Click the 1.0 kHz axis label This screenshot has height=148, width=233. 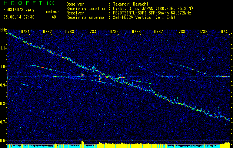click(x=3, y=67)
